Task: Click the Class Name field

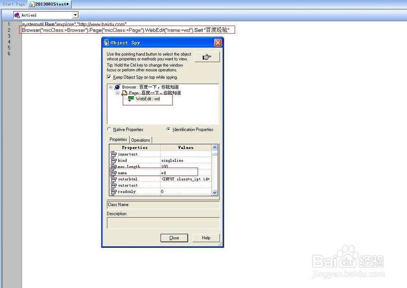Action: coord(163,205)
